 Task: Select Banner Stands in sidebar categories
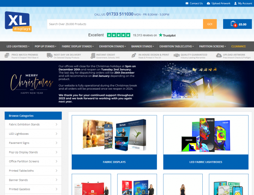tap(33, 180)
